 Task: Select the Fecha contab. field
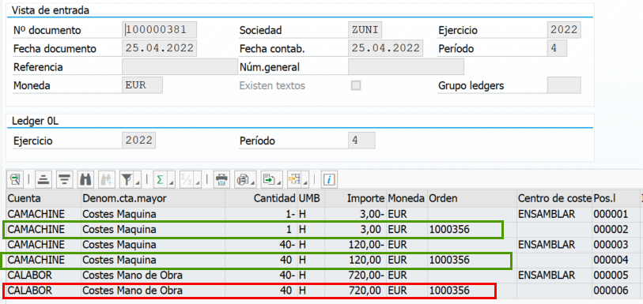[385, 48]
